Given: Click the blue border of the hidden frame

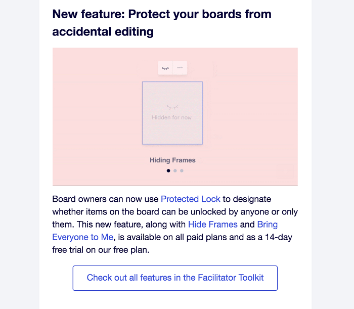Looking at the screenshot, I should click(143, 113).
